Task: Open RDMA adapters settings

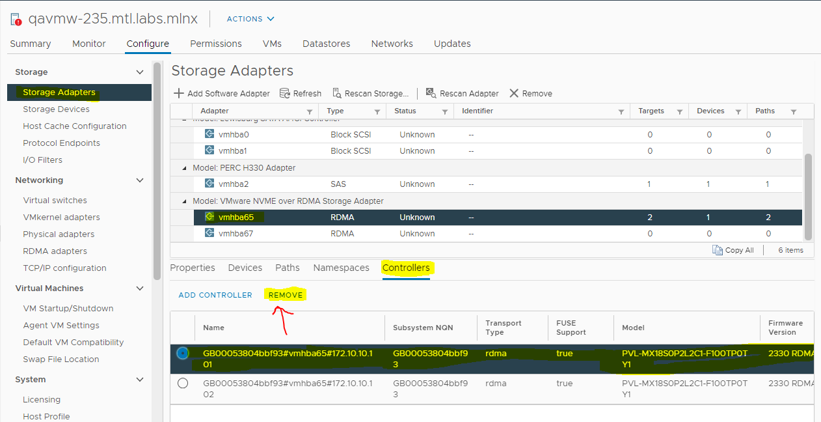Action: pos(55,251)
